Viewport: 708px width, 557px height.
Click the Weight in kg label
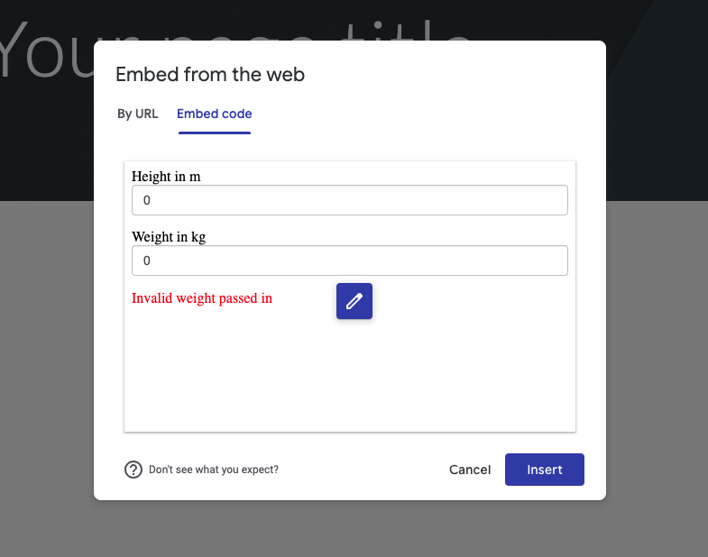169,237
